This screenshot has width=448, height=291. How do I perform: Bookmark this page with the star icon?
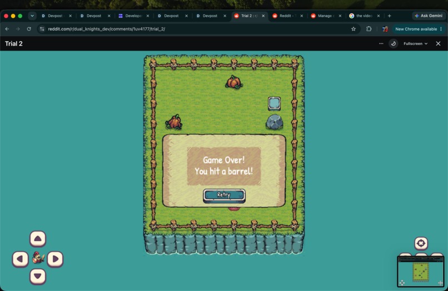(354, 29)
